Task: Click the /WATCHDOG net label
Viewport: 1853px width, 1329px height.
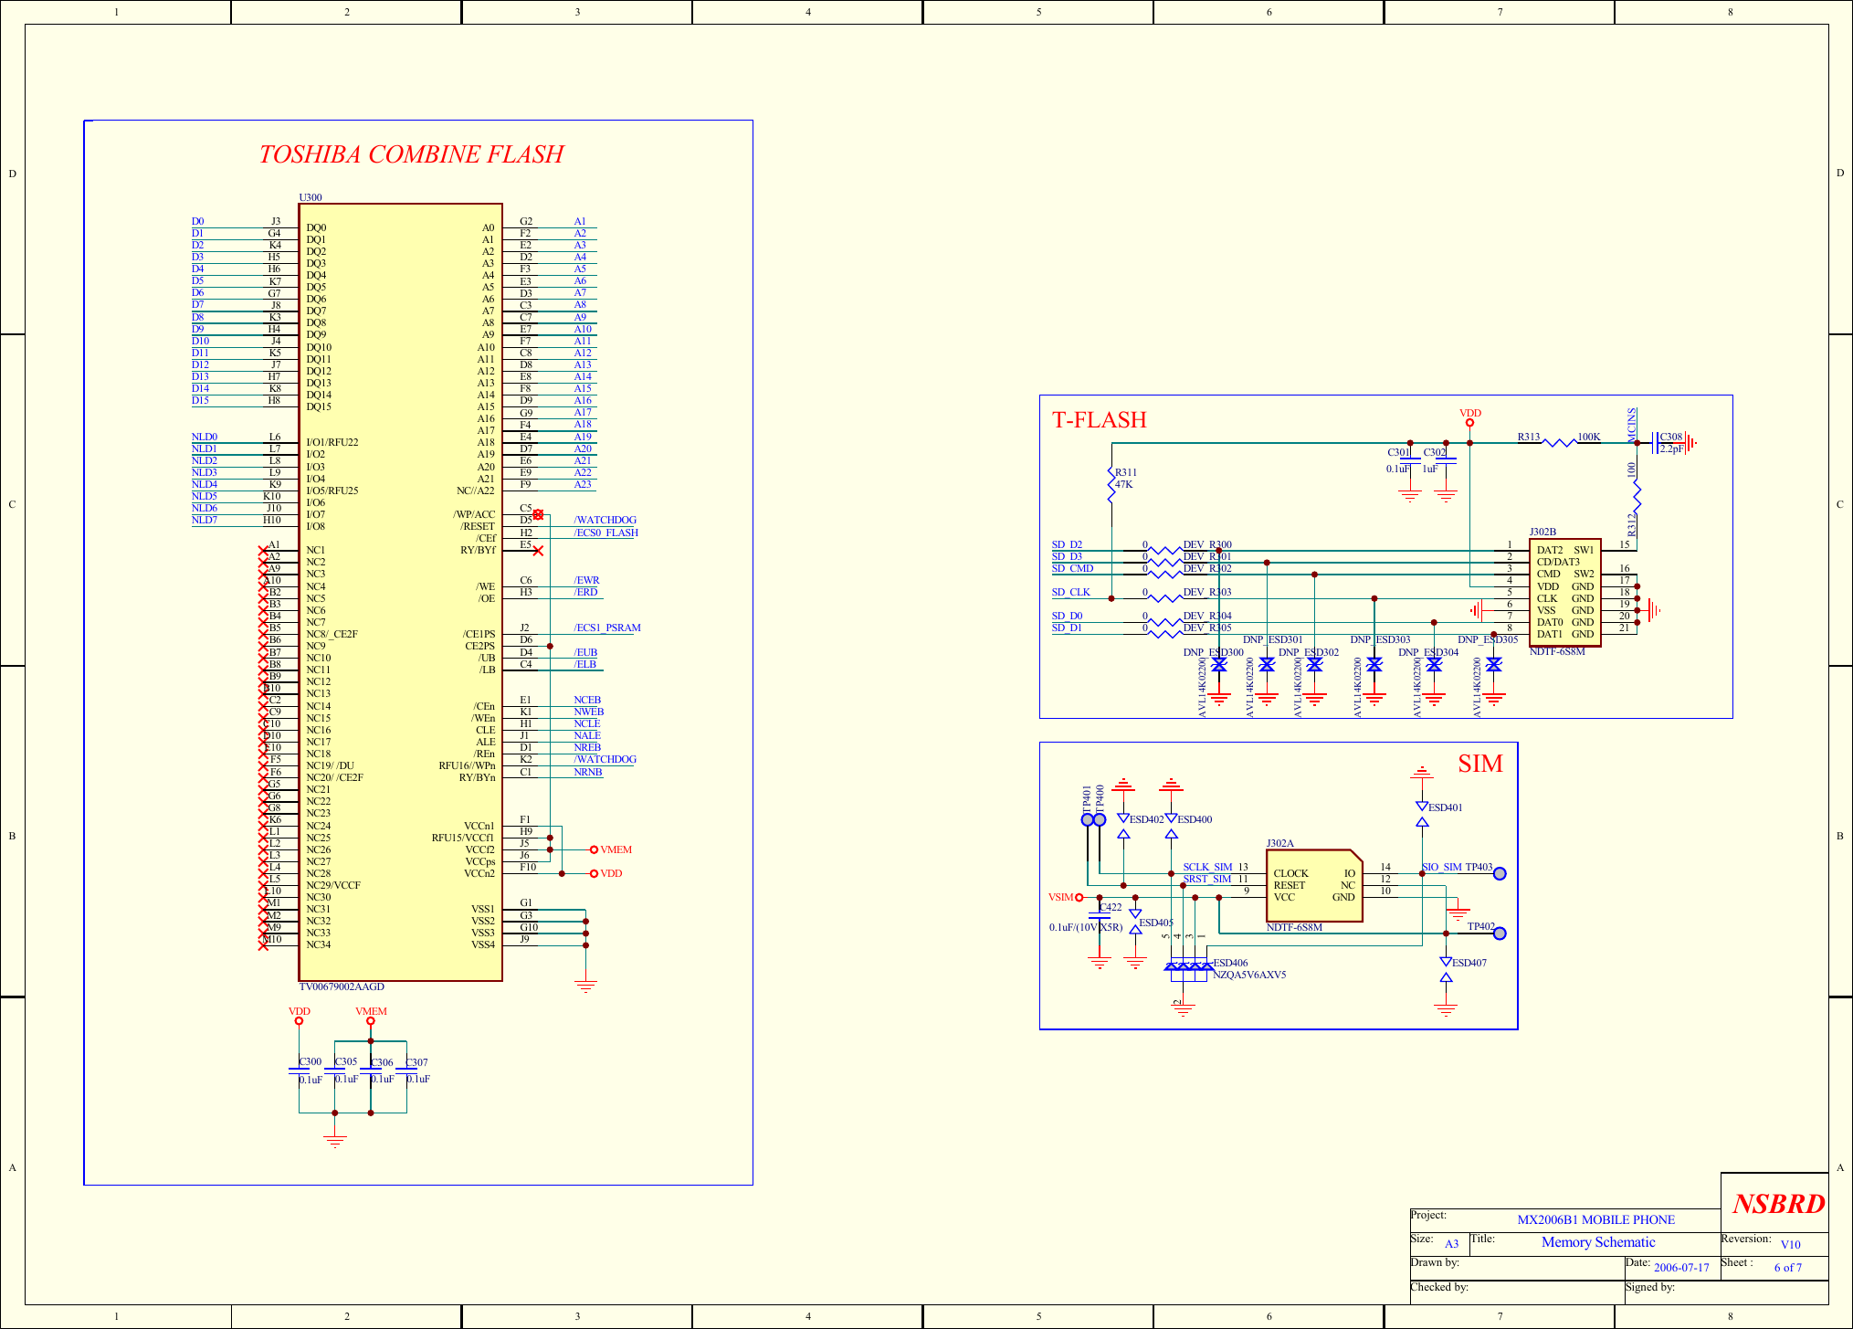Action: [x=605, y=519]
